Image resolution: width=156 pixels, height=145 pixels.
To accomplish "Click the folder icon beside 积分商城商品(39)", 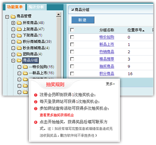I will click(x=19, y=42).
